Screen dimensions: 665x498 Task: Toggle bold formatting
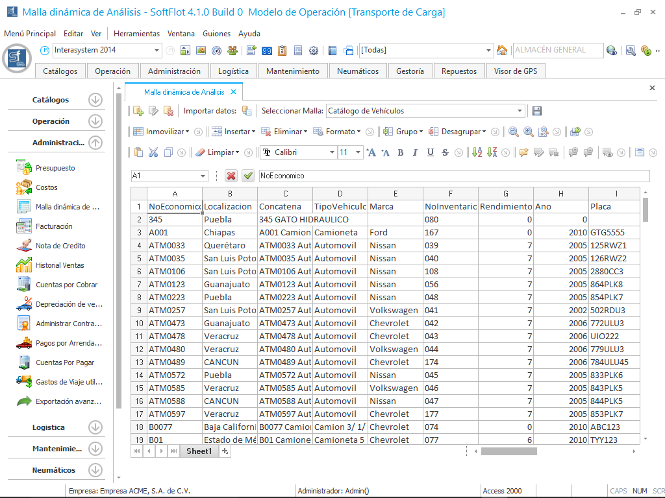pos(400,152)
